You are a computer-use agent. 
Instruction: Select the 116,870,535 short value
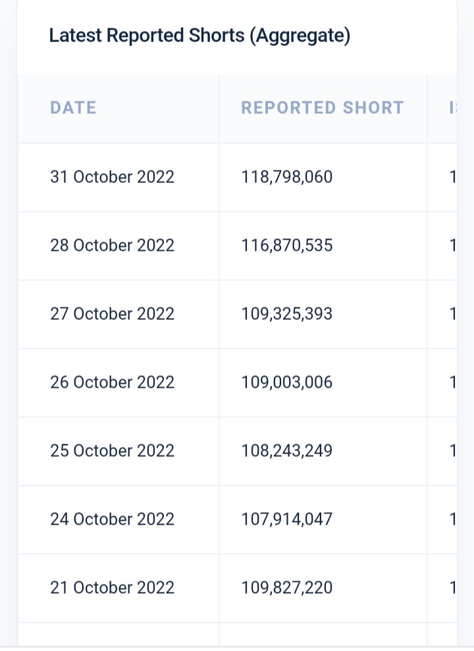point(286,246)
